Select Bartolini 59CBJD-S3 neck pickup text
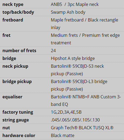Viewport: 124px width, 140px height. [x=77, y=70]
